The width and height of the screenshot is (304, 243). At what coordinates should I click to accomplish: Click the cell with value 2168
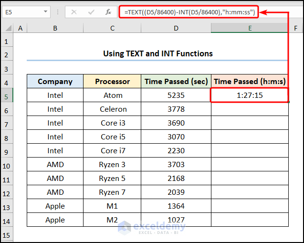click(176, 178)
